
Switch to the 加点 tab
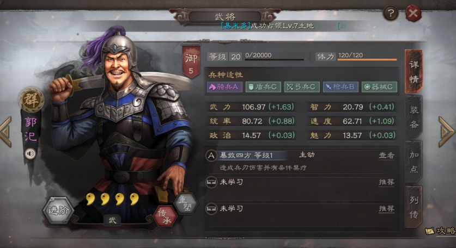(414, 162)
